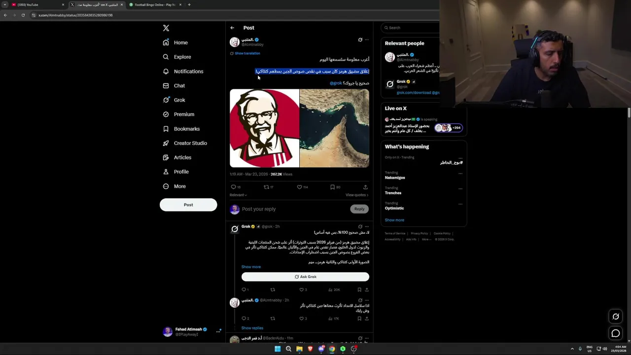Click the Reply button
This screenshot has height=355, width=631.
click(x=359, y=209)
